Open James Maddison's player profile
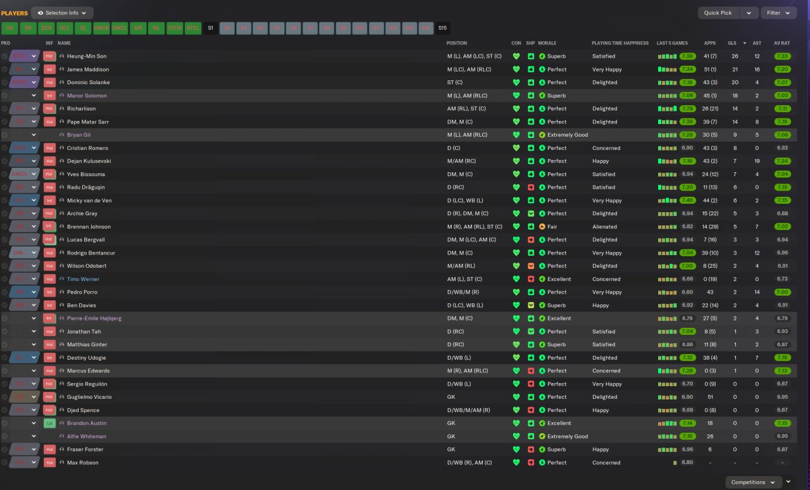The image size is (810, 490). tap(88, 70)
